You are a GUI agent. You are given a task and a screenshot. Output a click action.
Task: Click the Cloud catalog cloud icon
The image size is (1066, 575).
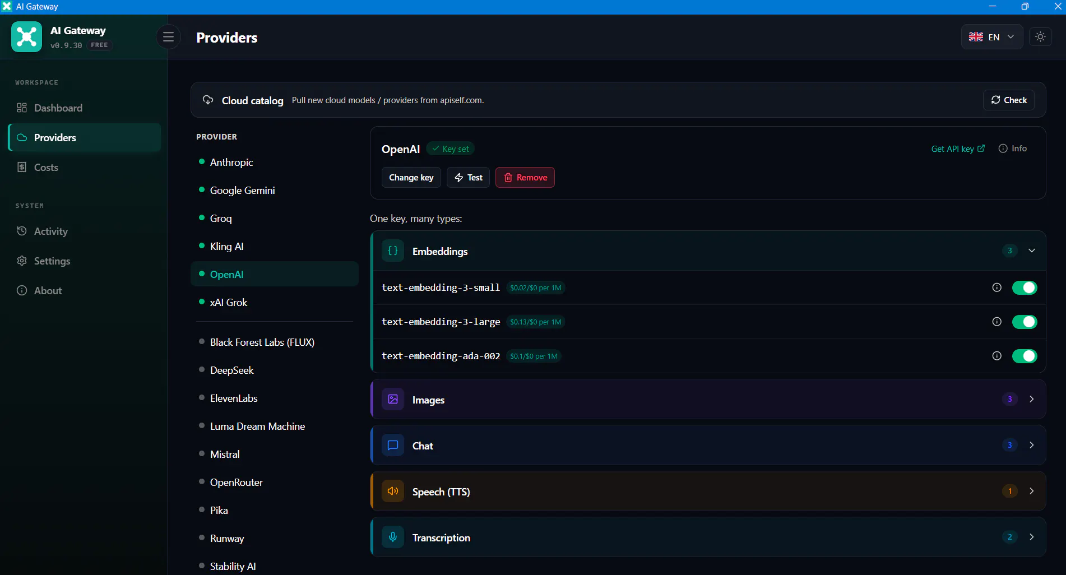click(208, 100)
